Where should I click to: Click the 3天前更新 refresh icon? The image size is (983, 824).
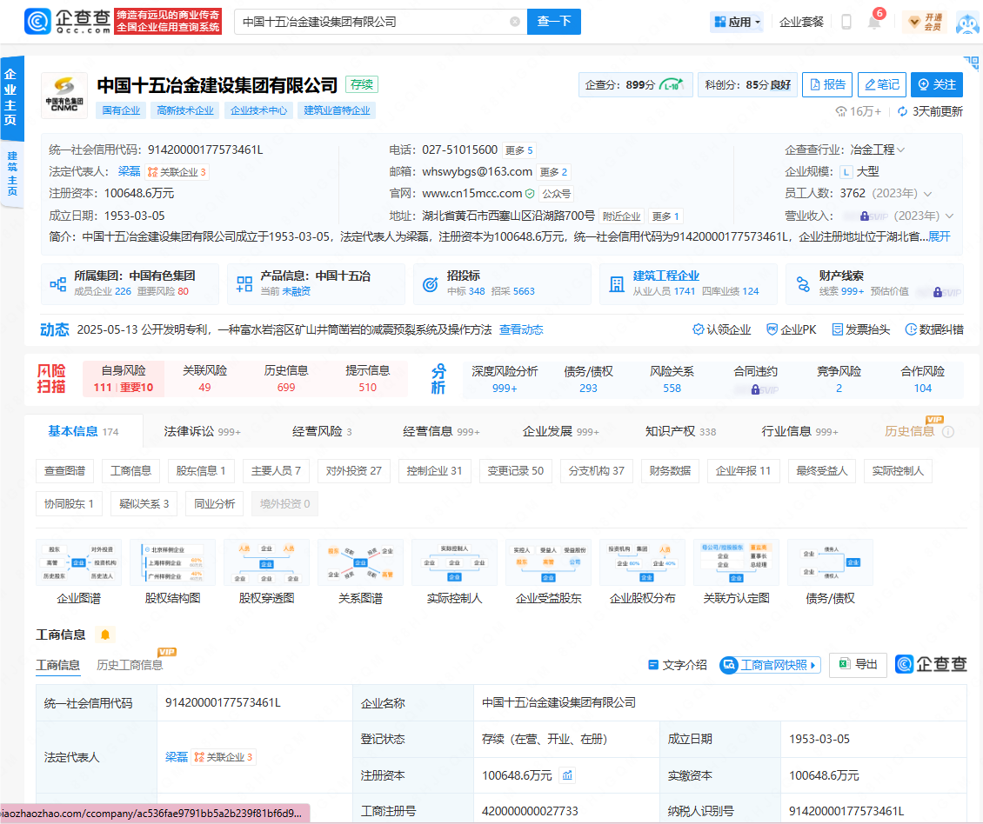pos(902,111)
